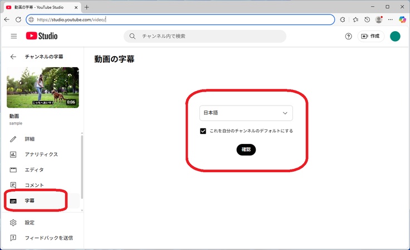Click フィードバックを送信 in sidebar
Screen dimensions: 410x250
click(42, 238)
